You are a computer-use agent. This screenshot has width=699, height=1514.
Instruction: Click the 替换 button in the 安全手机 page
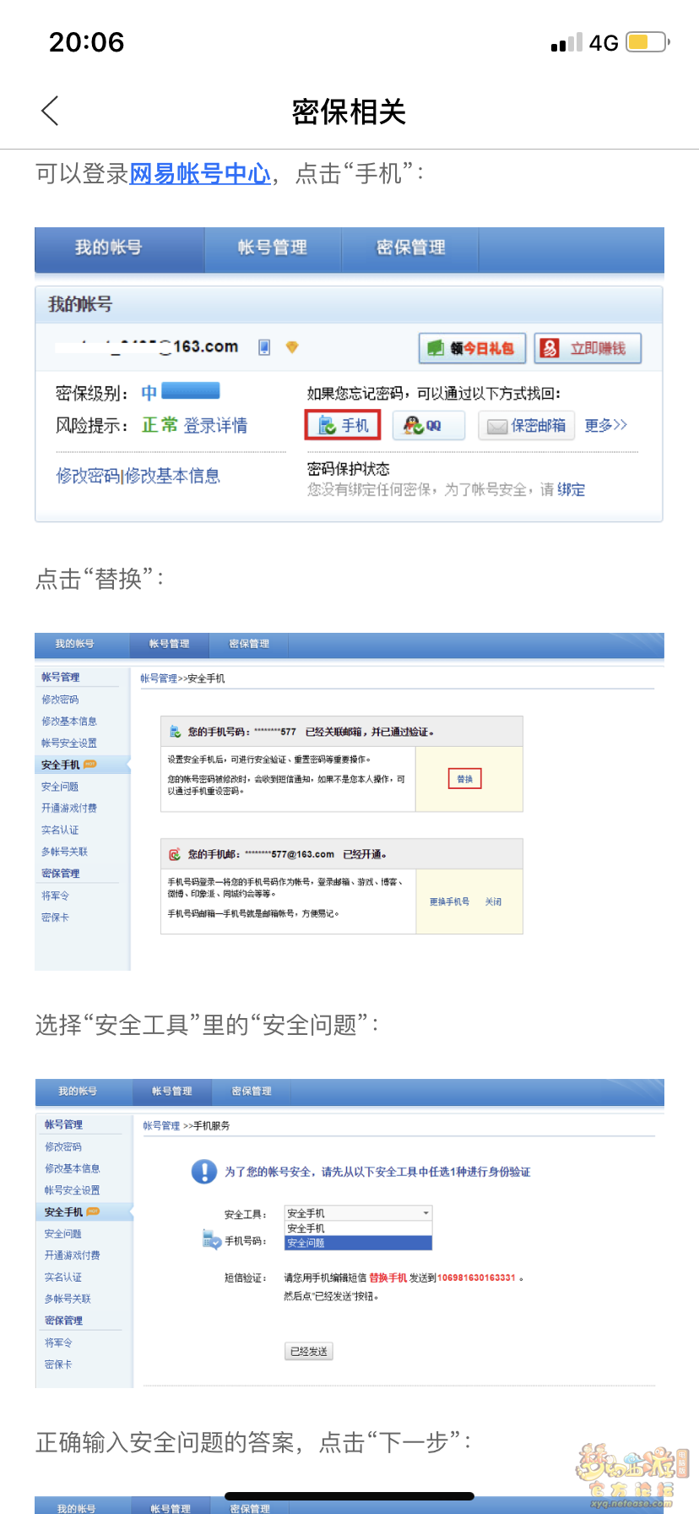(464, 779)
